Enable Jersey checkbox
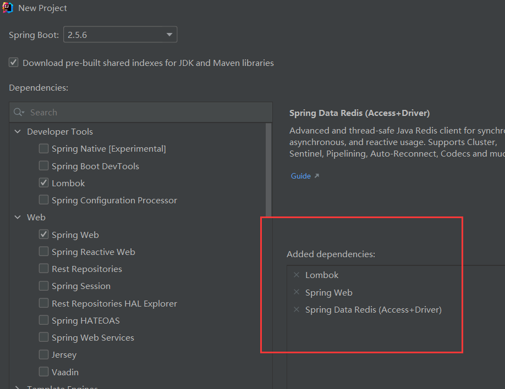505x389 pixels. pos(44,354)
